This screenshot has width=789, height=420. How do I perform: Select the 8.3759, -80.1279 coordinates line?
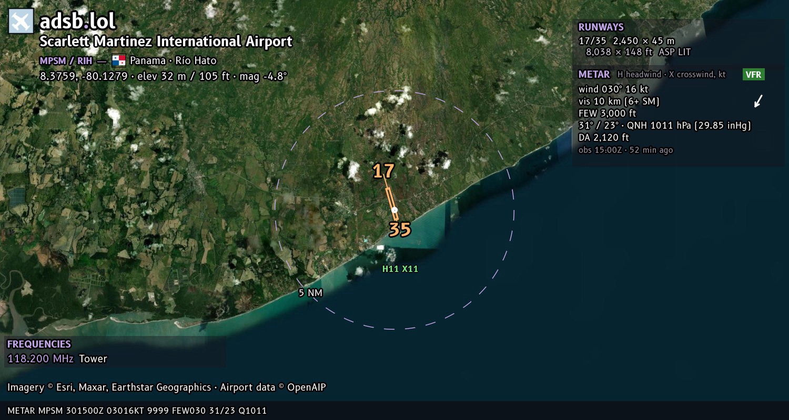[x=164, y=76]
